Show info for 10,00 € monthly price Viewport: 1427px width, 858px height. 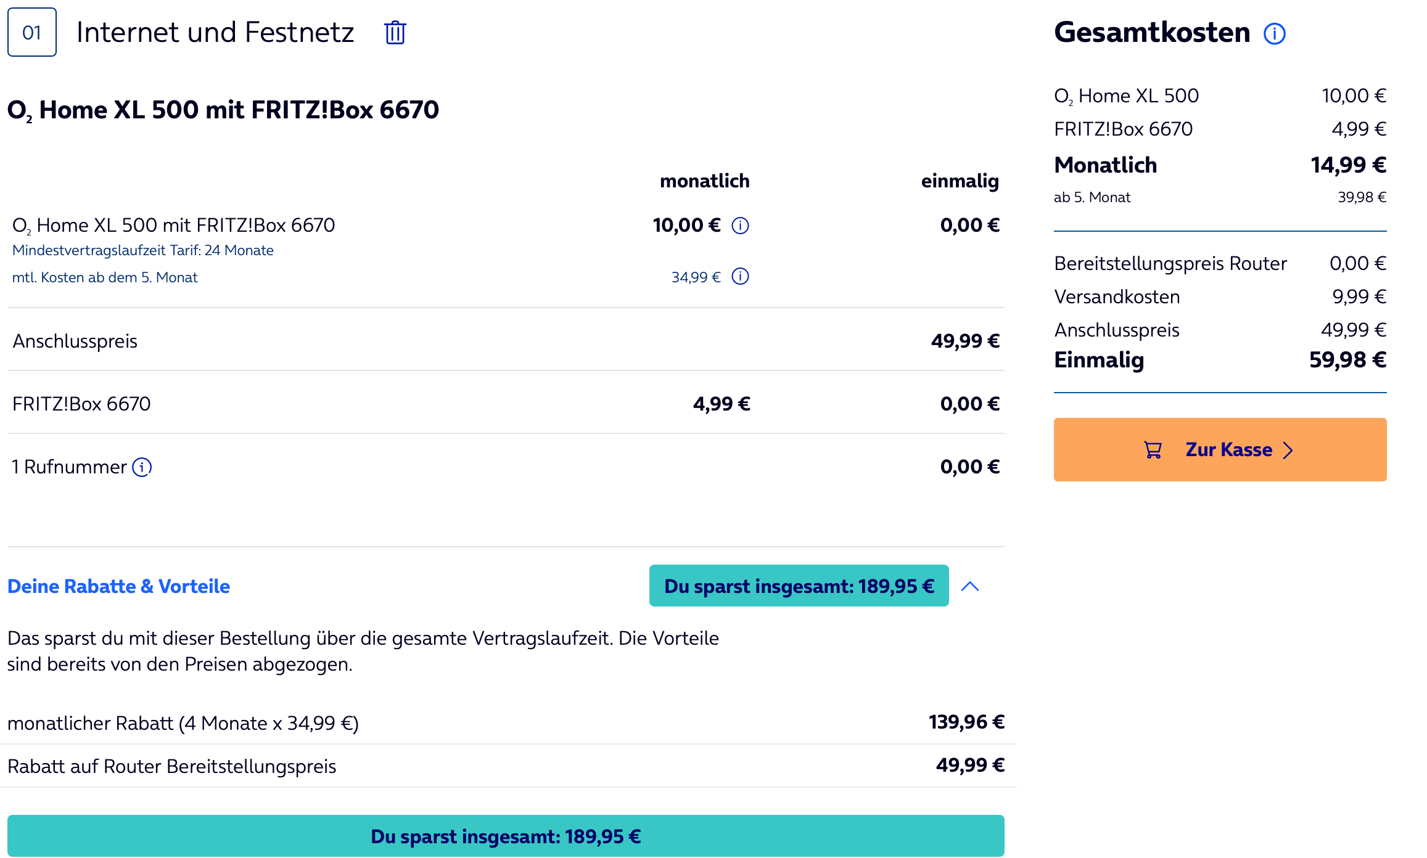click(x=740, y=226)
